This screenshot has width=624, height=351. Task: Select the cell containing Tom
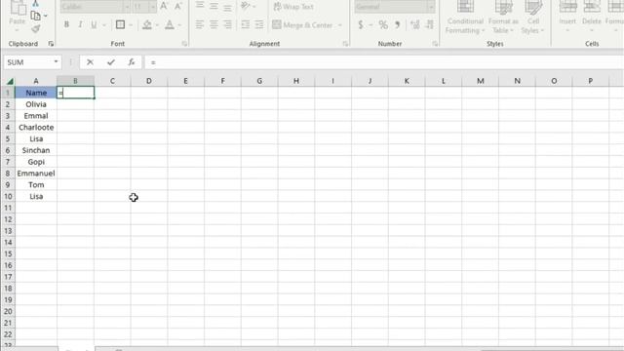[x=36, y=185]
